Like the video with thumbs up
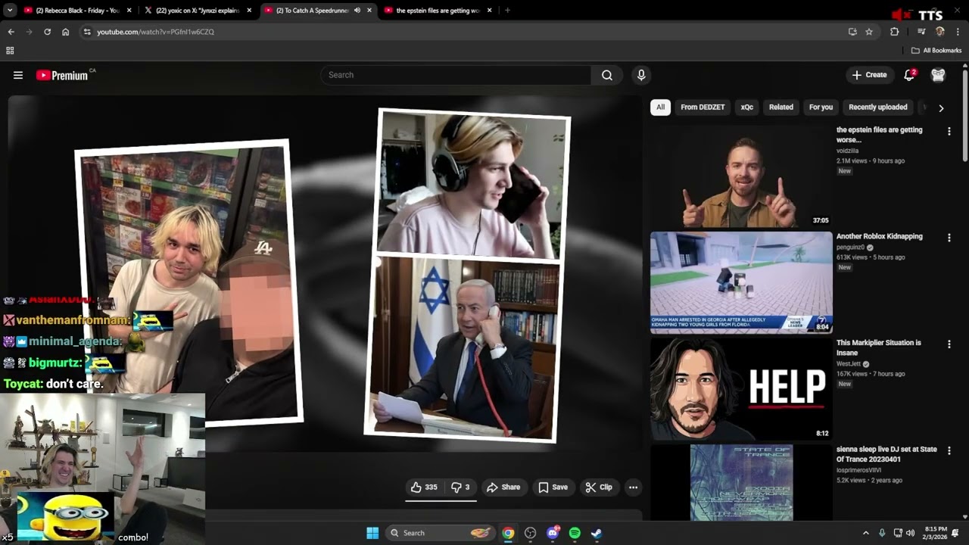The image size is (969, 545). [424, 487]
